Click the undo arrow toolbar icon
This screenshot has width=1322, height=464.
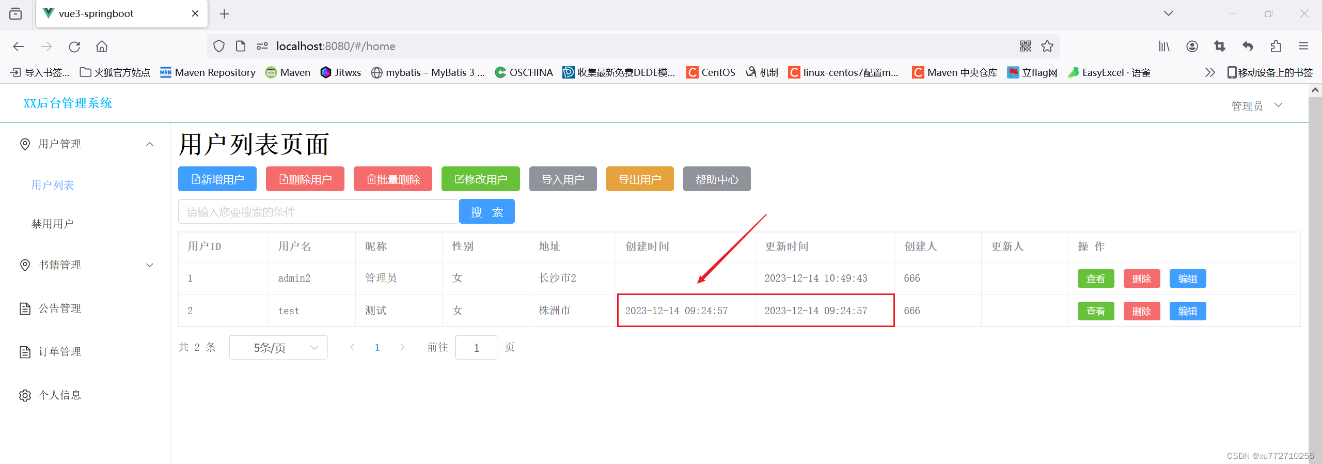click(1248, 47)
